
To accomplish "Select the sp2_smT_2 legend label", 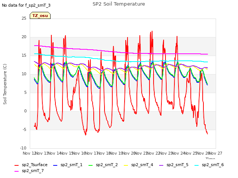I will point(107,165).
